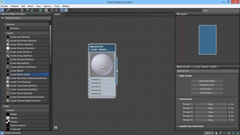Uncheck the Texmap 02 On checkbox
The width and height of the screenshot is (240, 135).
coord(229,108)
